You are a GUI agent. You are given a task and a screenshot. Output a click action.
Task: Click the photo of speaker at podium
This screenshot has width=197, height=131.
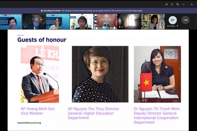[40, 74]
